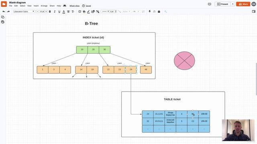The height and width of the screenshot is (144, 257).
Task: Open the text alignment options
Action: (x=68, y=12)
